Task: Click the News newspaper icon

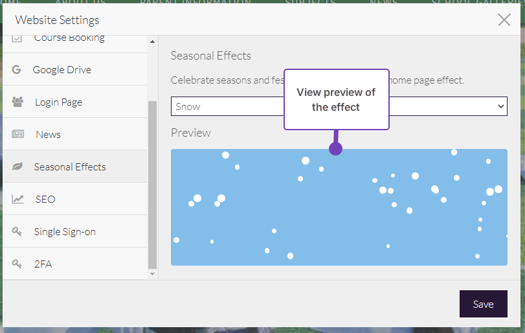Action: [x=17, y=134]
